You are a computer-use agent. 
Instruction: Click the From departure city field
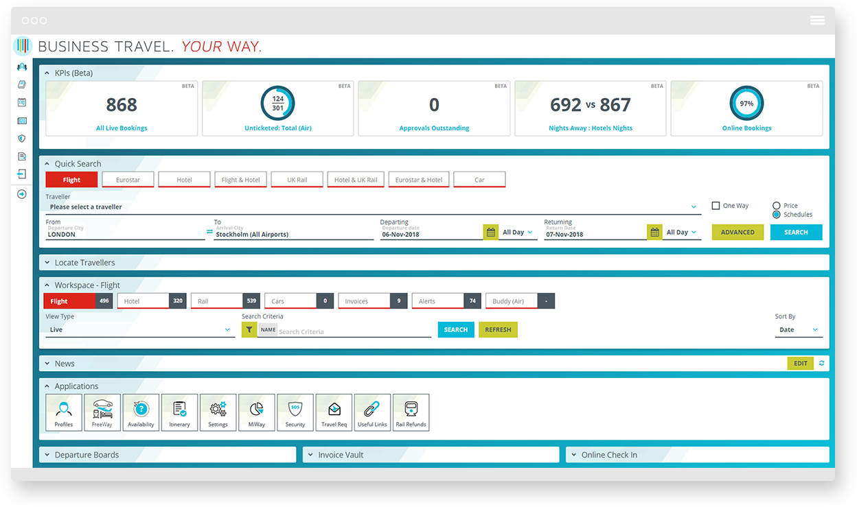pos(124,235)
